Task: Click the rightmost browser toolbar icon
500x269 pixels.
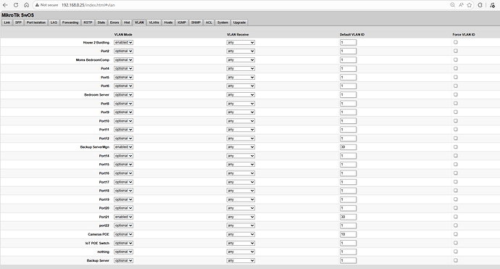Action: pos(493,5)
